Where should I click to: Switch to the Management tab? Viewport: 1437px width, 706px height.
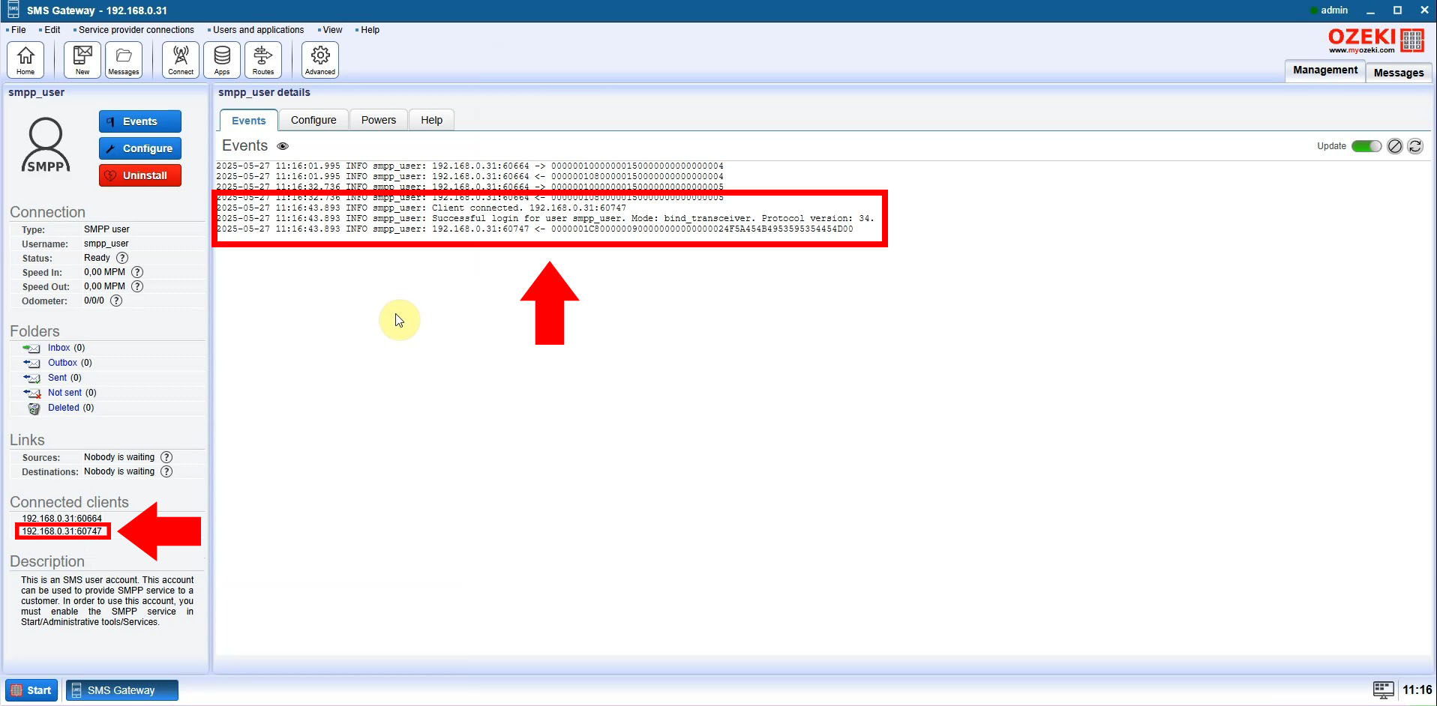pos(1325,70)
